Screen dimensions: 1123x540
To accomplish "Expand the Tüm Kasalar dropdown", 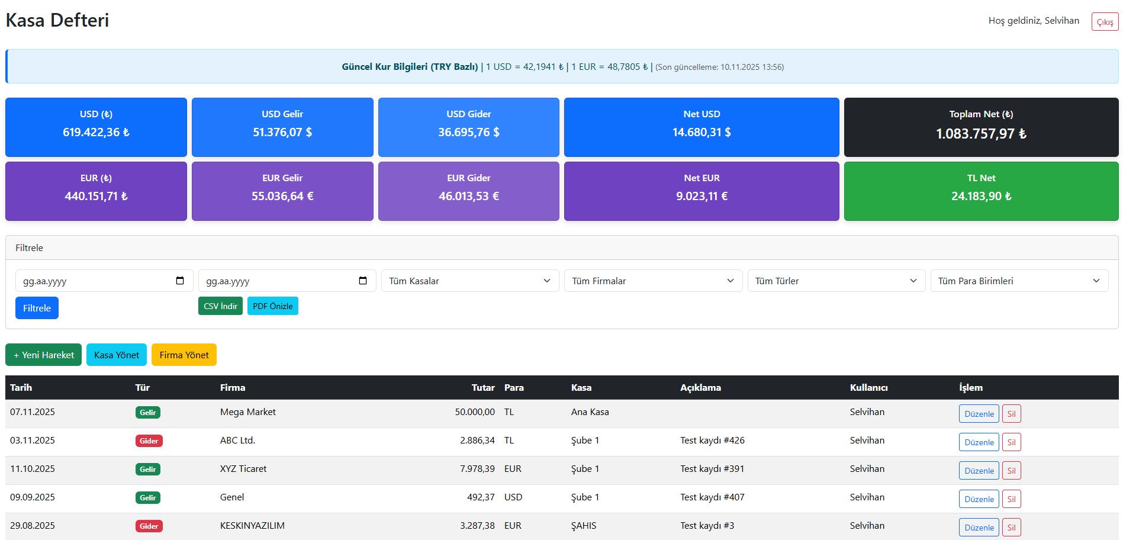I will (x=470, y=281).
